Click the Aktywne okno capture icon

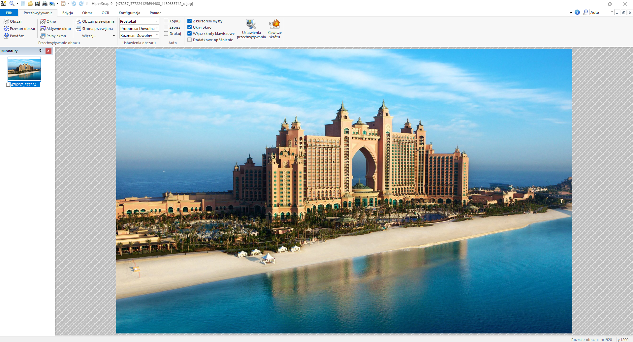tap(43, 29)
